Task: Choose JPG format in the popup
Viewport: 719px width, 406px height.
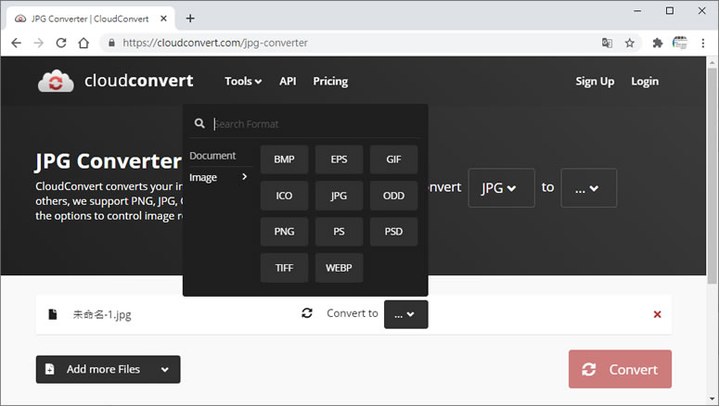Action: pos(339,196)
